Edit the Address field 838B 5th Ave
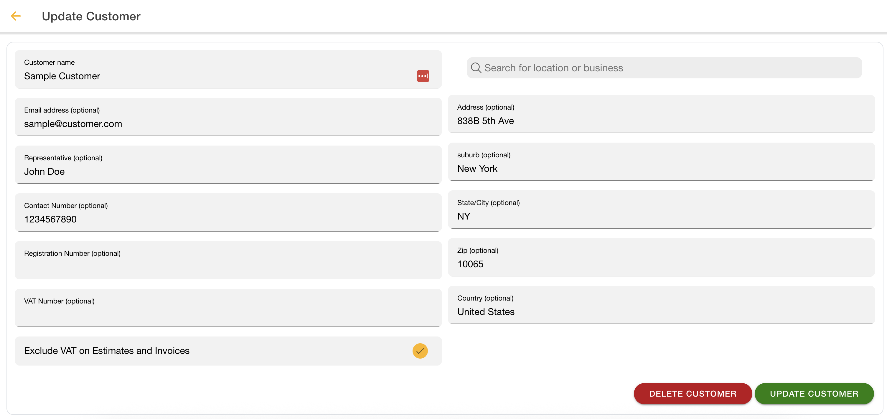 [x=660, y=121]
